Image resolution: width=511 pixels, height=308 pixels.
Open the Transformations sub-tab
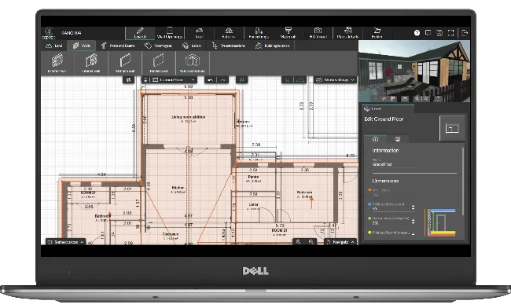click(228, 46)
